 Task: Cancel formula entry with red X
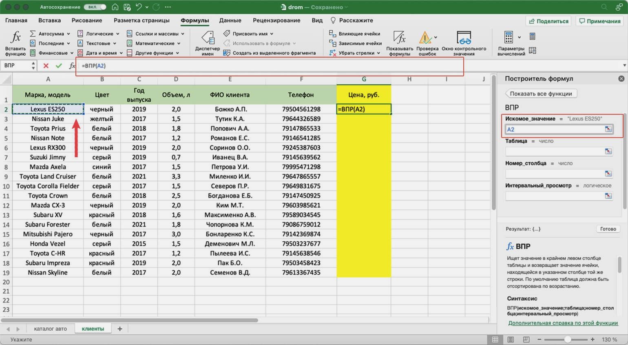pos(46,66)
